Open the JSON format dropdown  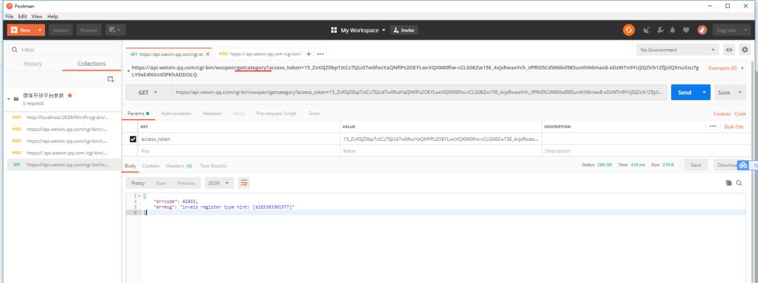(220, 183)
